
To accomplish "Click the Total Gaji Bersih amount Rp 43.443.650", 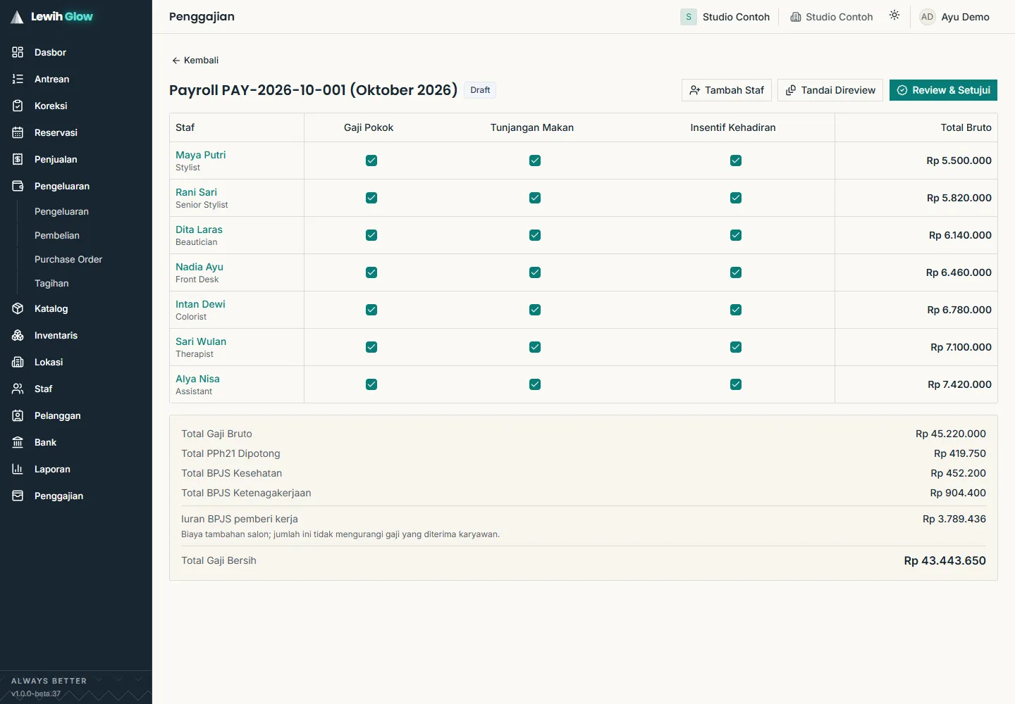I will [x=945, y=560].
